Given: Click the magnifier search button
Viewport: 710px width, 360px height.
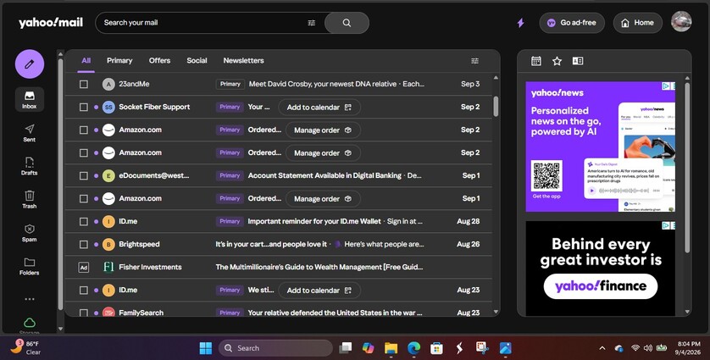Looking at the screenshot, I should [347, 23].
